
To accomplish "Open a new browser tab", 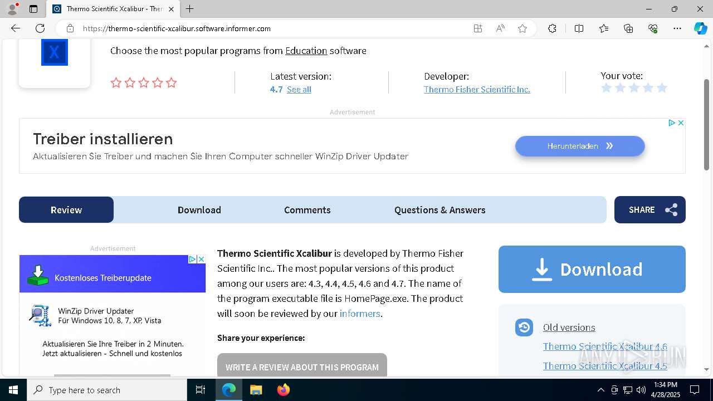I will 190,9.
